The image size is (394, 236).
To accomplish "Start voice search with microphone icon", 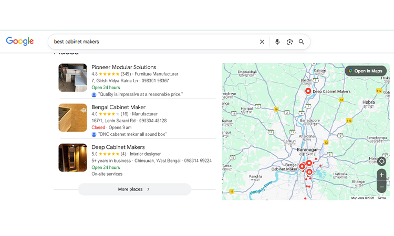I will [277, 42].
